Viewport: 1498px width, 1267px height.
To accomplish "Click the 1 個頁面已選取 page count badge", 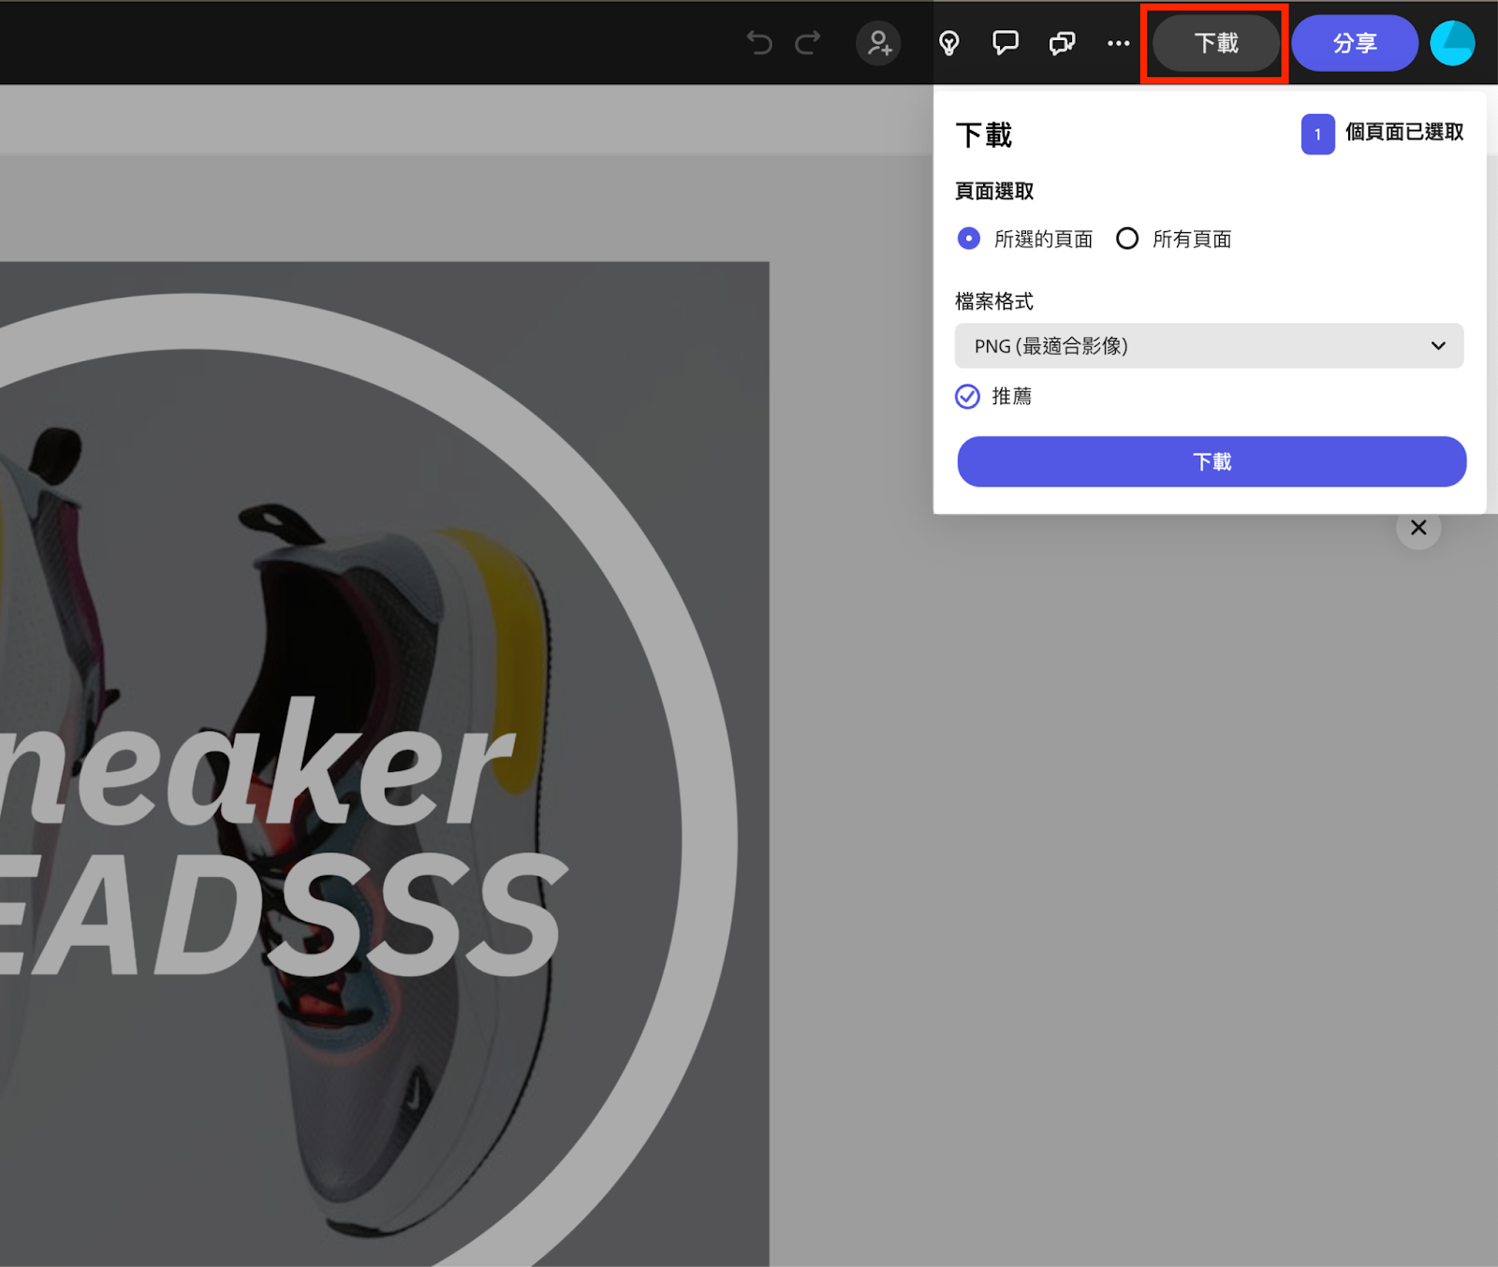I will [1317, 135].
